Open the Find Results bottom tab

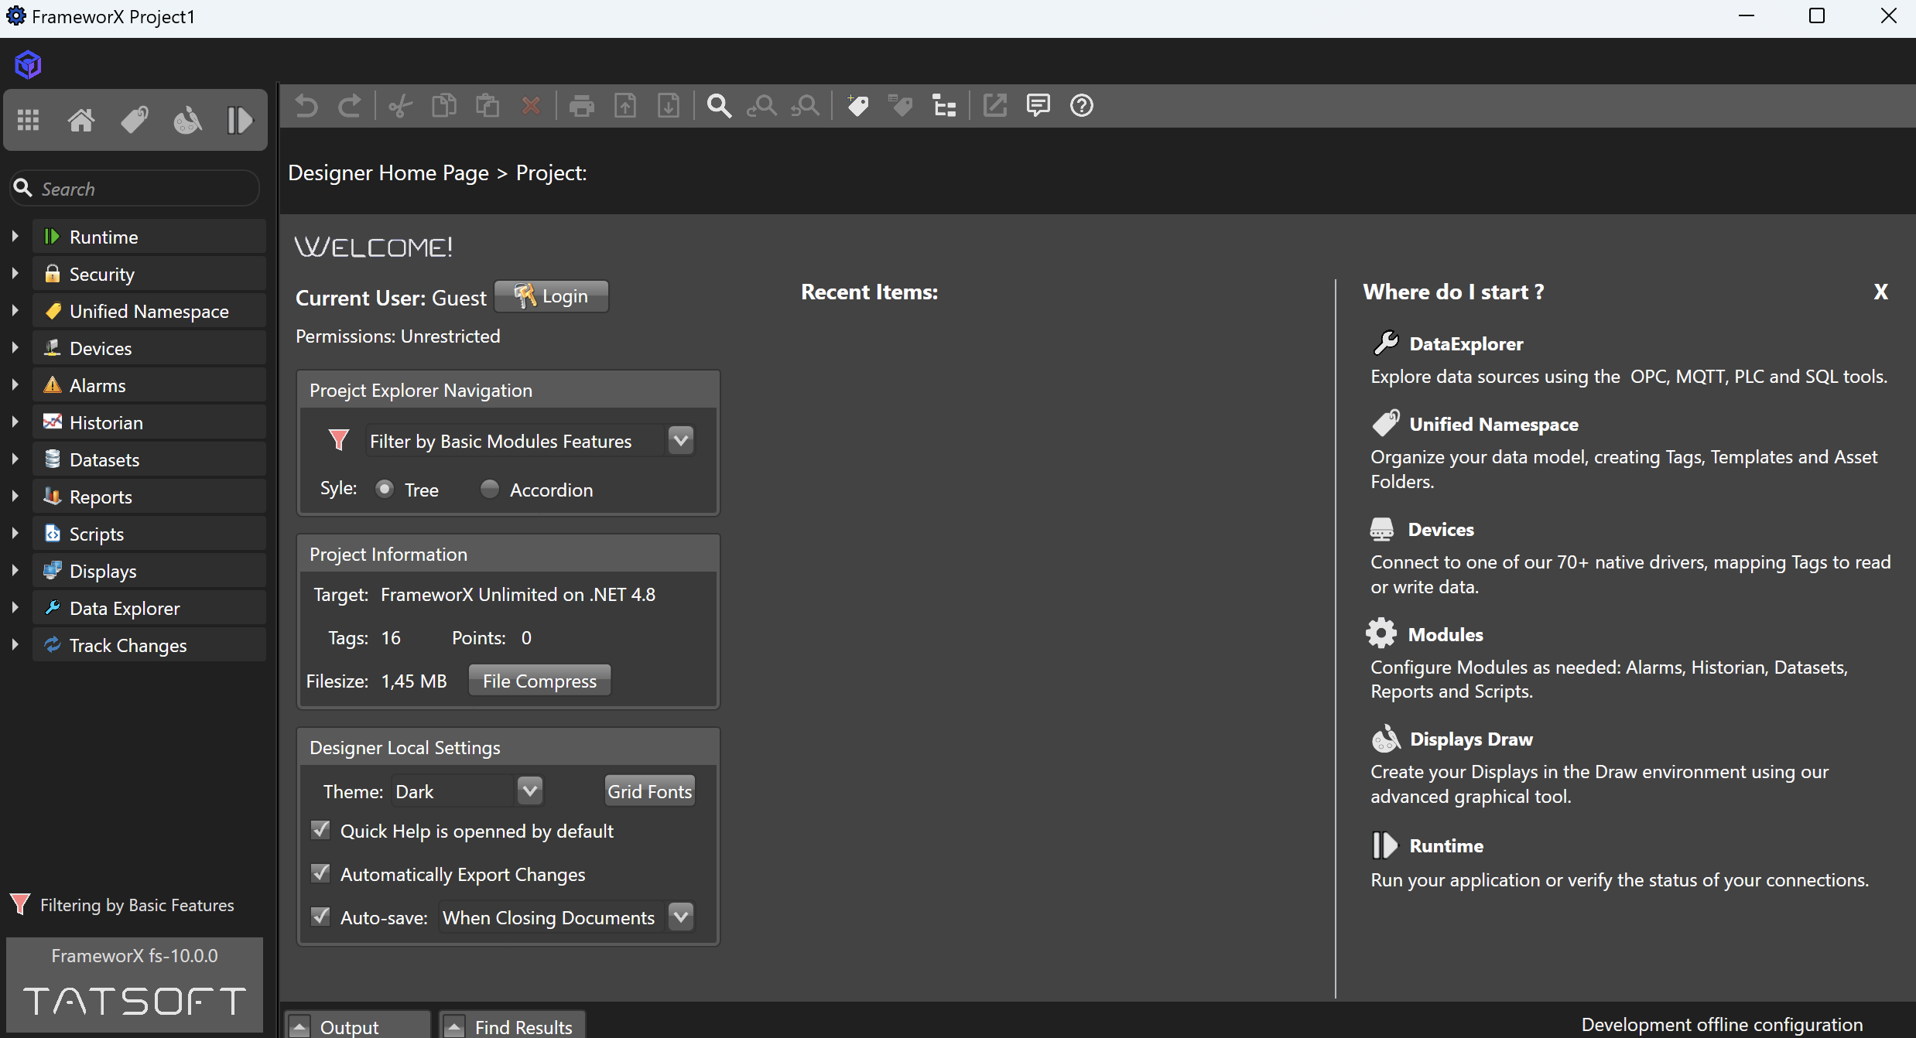point(512,1026)
